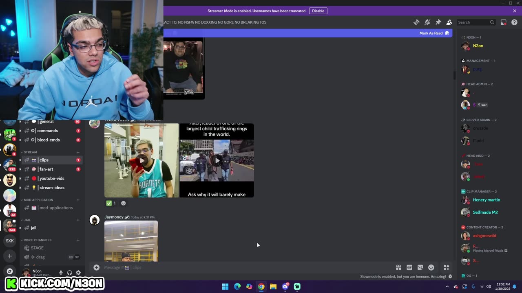Disable Streamer Mode button
Viewport: 522px width, 293px height.
coord(318,11)
